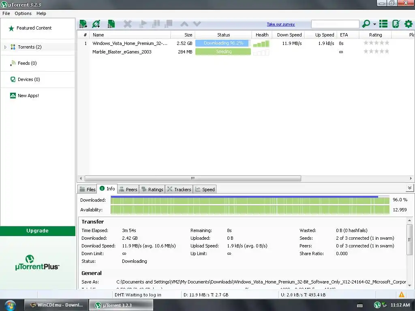Click the Create New Torrent icon
The width and height of the screenshot is (415, 311).
click(x=111, y=24)
